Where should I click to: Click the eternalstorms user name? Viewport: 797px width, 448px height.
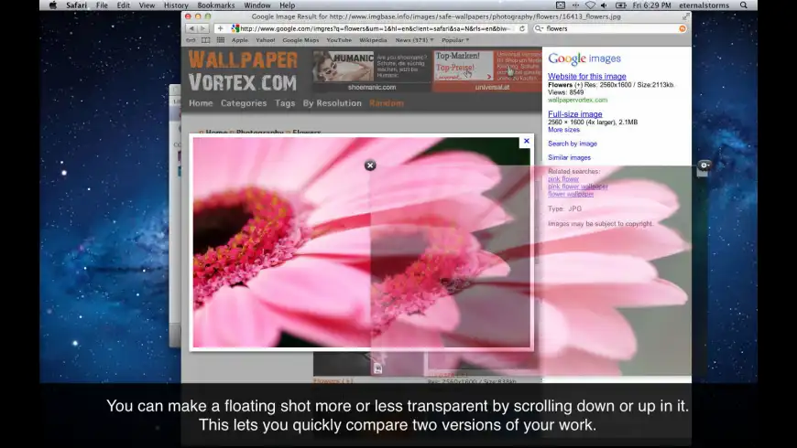[704, 5]
